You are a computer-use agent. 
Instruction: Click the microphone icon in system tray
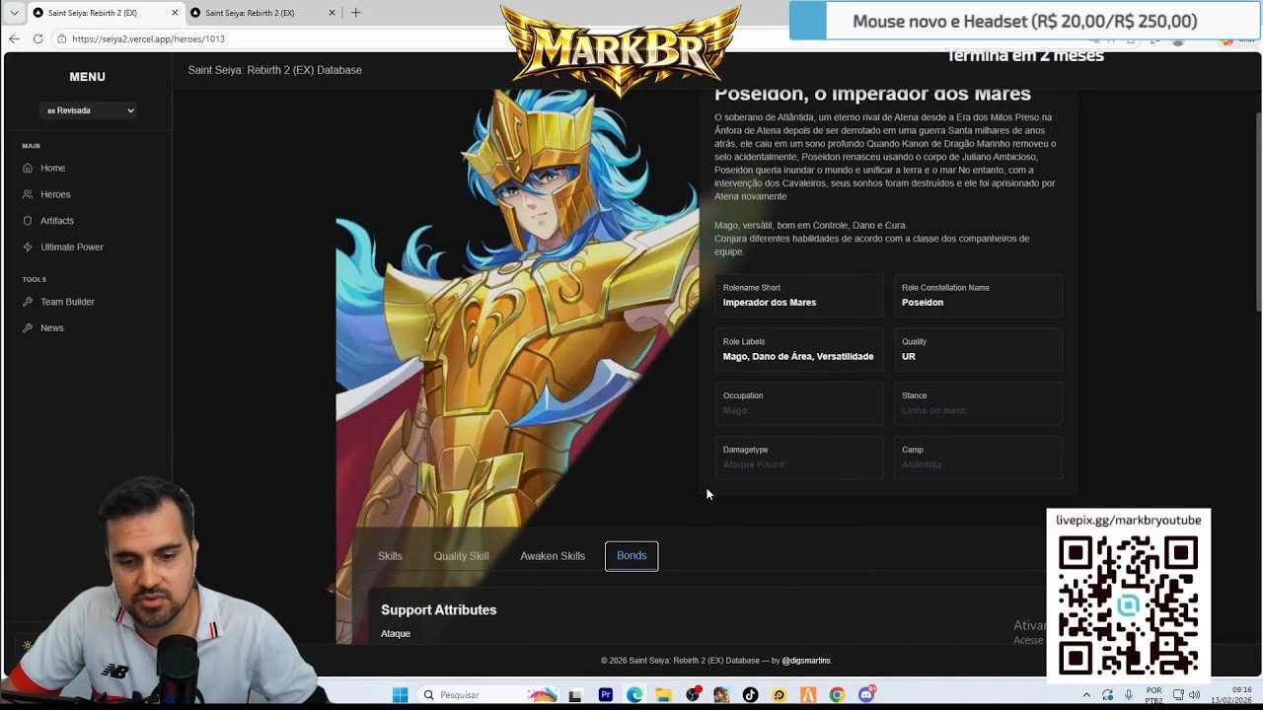coord(1129,695)
